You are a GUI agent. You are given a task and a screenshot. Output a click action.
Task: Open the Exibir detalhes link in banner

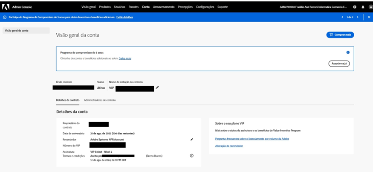[124, 17]
